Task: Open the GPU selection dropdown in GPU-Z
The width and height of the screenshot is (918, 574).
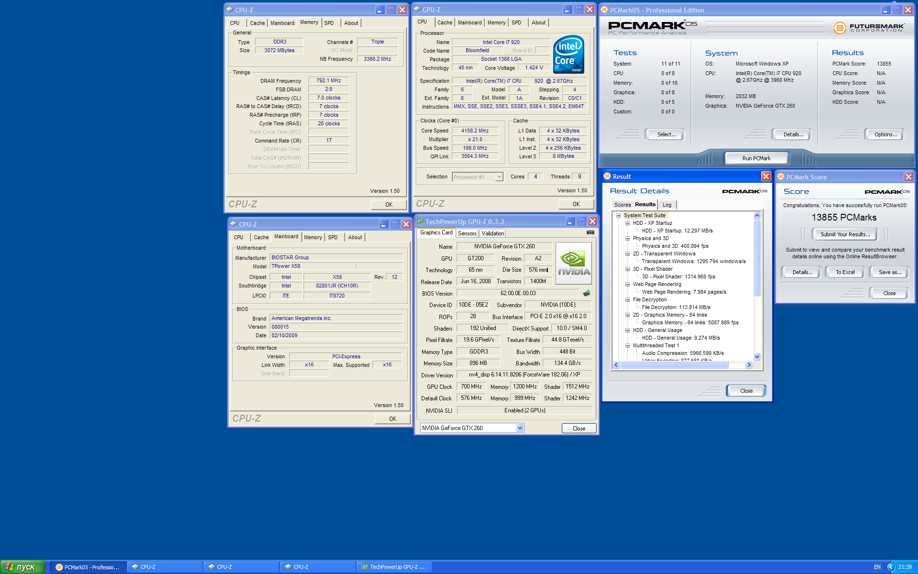Action: pos(520,428)
